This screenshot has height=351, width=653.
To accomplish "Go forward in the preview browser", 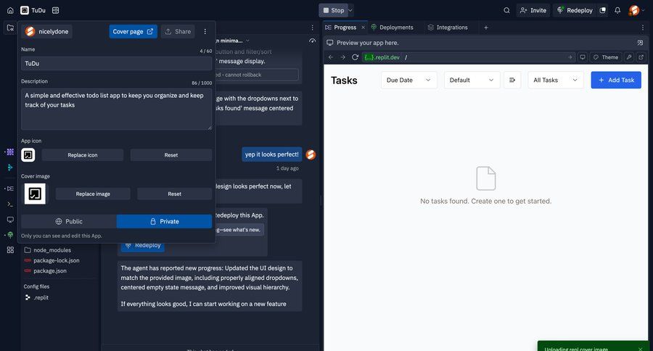I will click(342, 57).
